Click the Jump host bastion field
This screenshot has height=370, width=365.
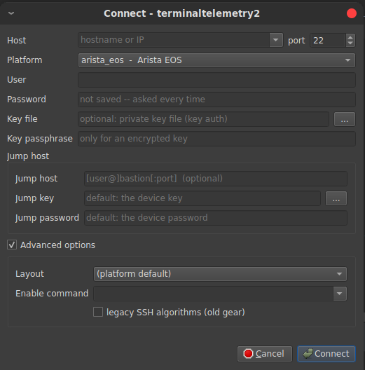point(215,179)
